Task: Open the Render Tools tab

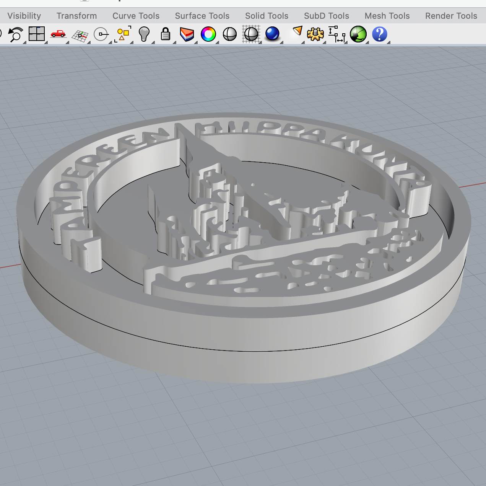Action: pyautogui.click(x=451, y=16)
